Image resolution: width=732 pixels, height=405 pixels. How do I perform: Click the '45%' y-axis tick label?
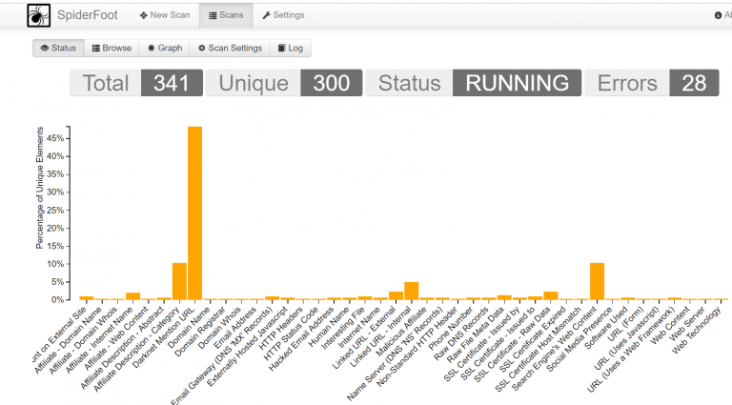point(55,138)
